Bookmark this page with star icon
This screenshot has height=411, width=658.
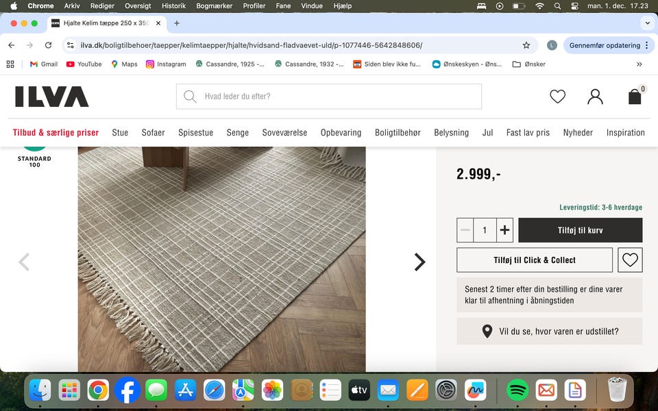(526, 45)
